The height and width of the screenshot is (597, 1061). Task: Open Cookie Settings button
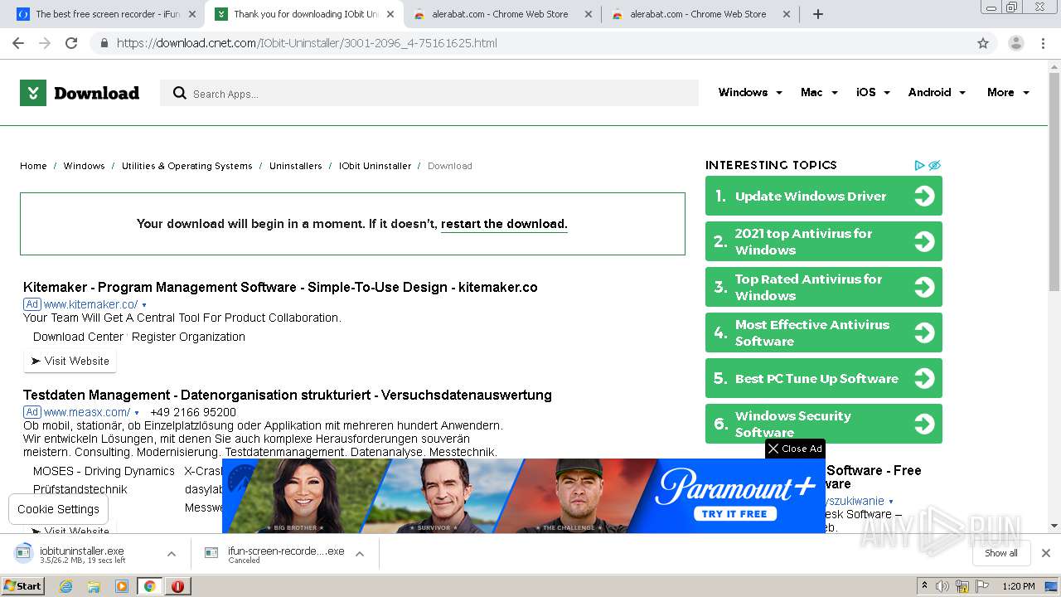pos(58,509)
